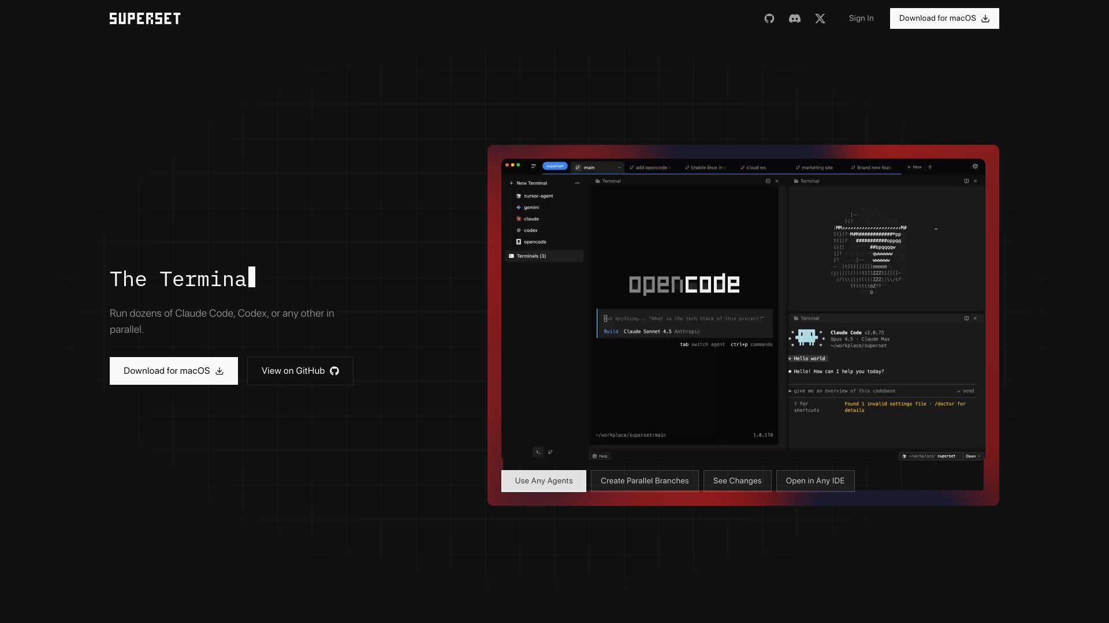Open the Discord icon in the header

click(794, 18)
